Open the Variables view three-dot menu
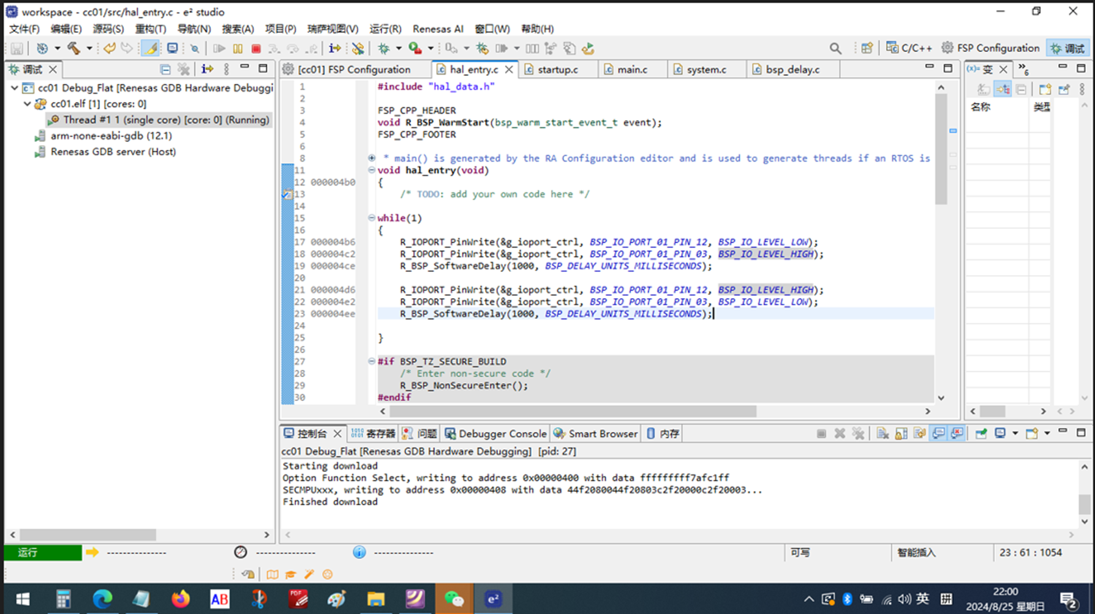Image resolution: width=1095 pixels, height=614 pixels. tap(1082, 89)
